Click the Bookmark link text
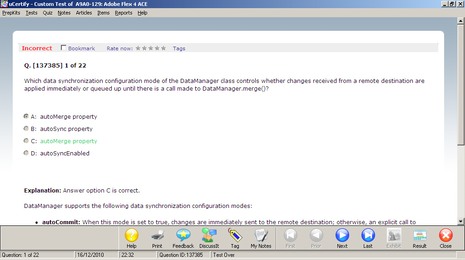This screenshot has height=260, width=465. pos(82,48)
